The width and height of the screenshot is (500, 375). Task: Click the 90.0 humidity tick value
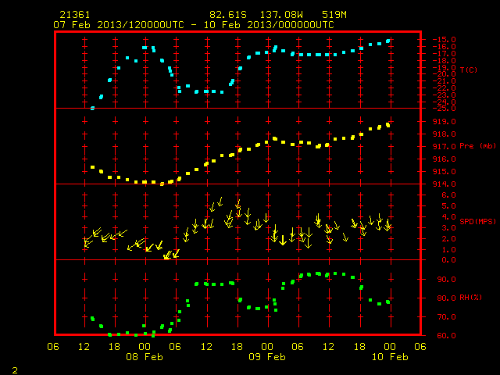click(446, 280)
